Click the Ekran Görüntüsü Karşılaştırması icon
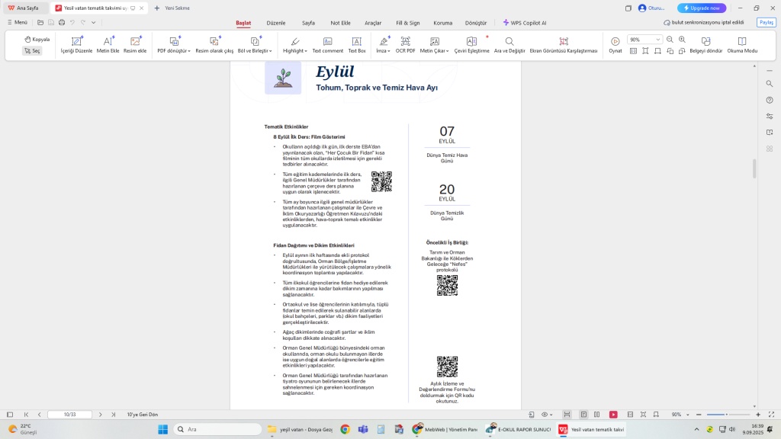The width and height of the screenshot is (781, 439). pyautogui.click(x=564, y=44)
